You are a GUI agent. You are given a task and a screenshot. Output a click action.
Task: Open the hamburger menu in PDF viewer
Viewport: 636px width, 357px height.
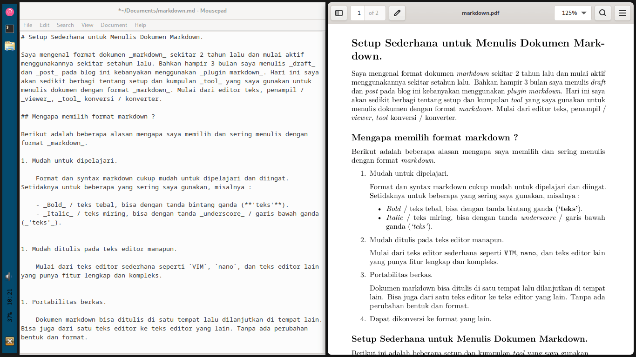622,13
